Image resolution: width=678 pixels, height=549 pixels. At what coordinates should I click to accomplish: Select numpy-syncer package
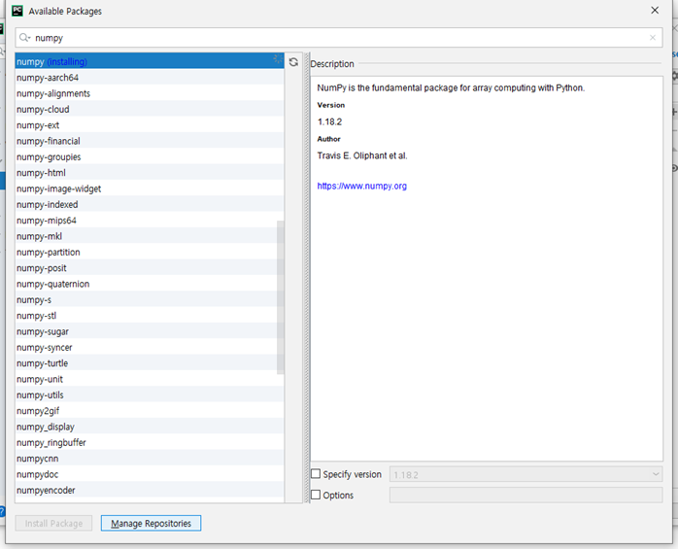[150, 347]
